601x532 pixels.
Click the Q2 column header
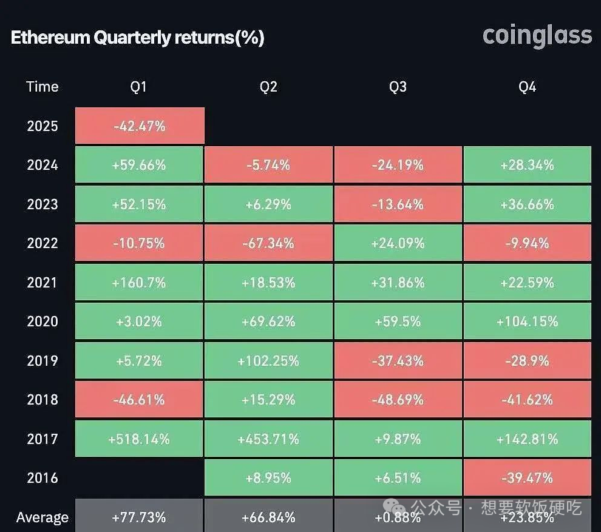(x=268, y=87)
